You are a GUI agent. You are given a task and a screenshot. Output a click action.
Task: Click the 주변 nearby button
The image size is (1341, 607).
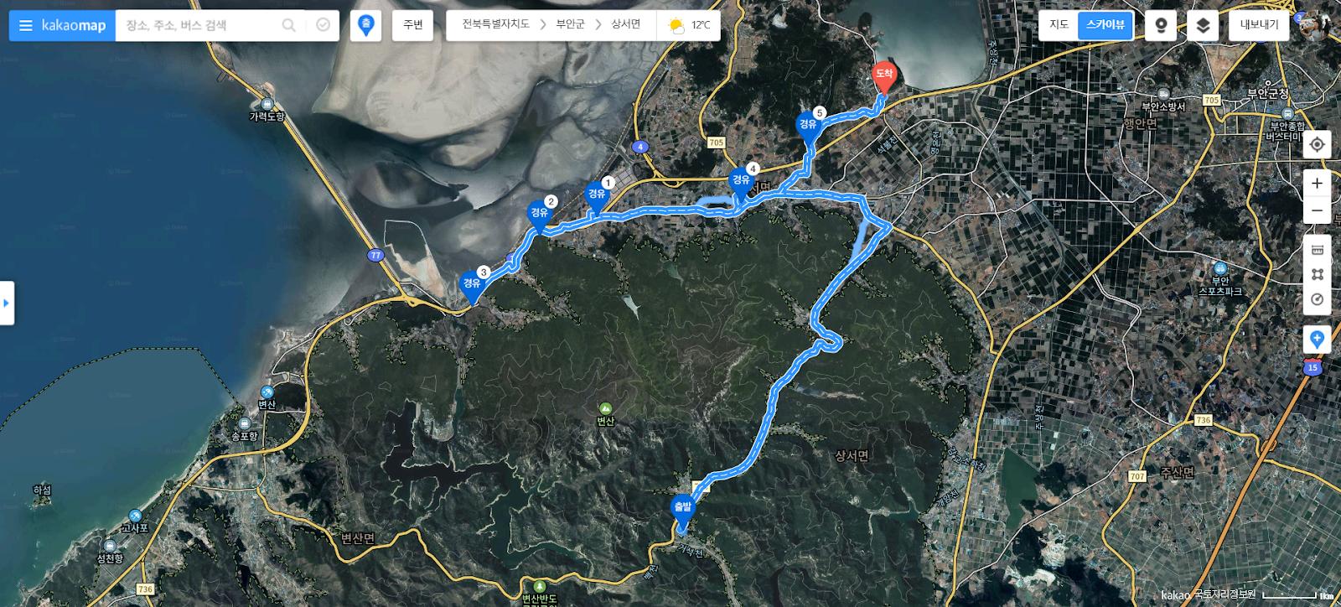[413, 25]
